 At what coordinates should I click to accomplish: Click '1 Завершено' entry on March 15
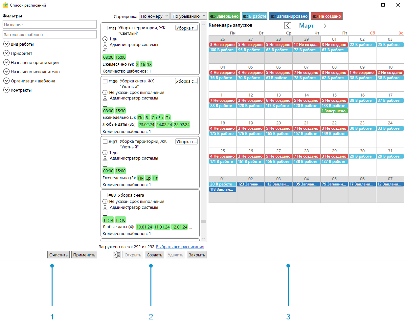pos(334,111)
